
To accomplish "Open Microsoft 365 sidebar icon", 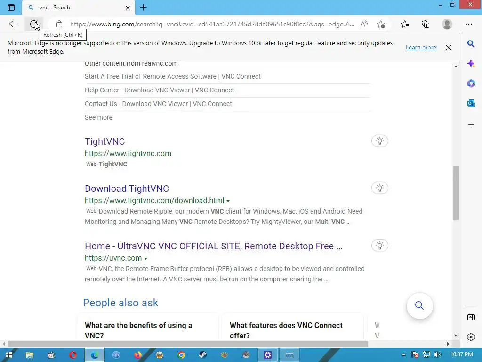I will tap(471, 83).
